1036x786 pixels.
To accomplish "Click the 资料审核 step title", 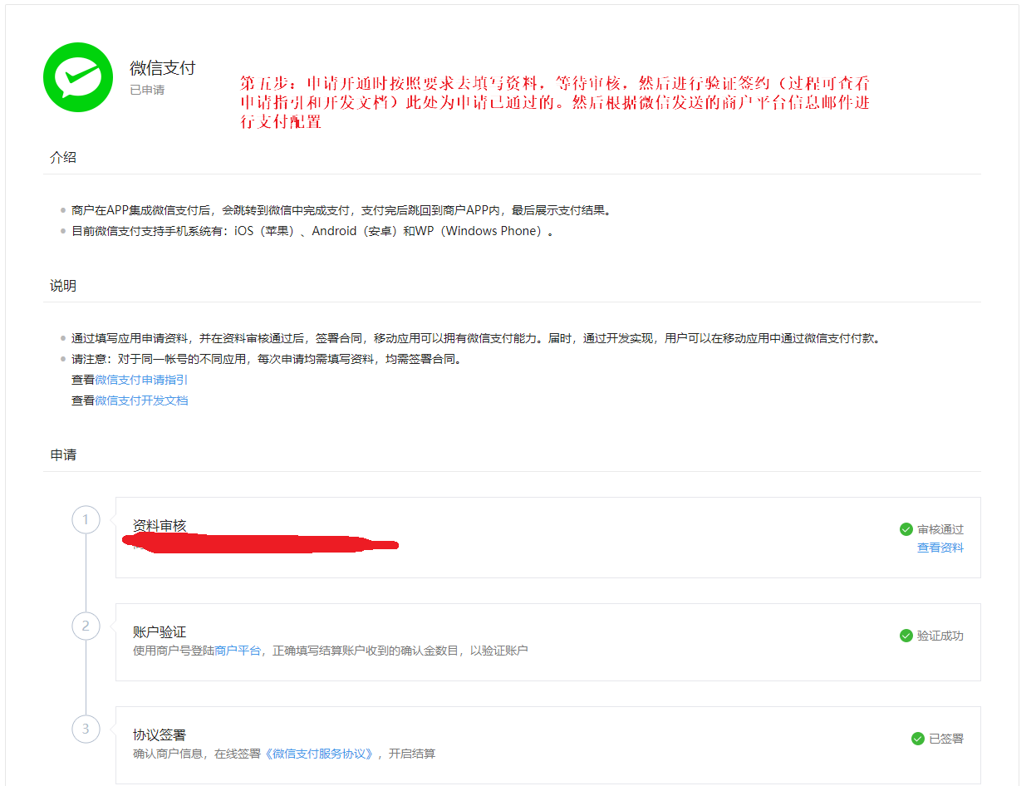I will coord(160,526).
